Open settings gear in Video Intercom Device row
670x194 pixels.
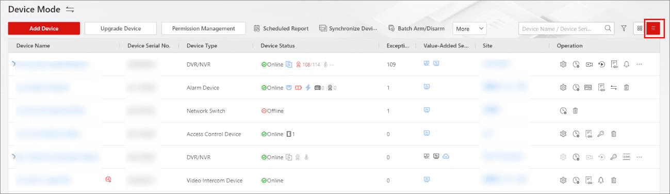point(564,180)
